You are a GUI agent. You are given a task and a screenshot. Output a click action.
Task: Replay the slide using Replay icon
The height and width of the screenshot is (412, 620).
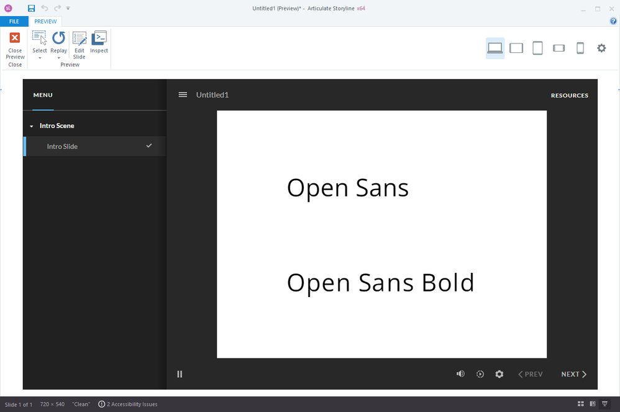58,39
